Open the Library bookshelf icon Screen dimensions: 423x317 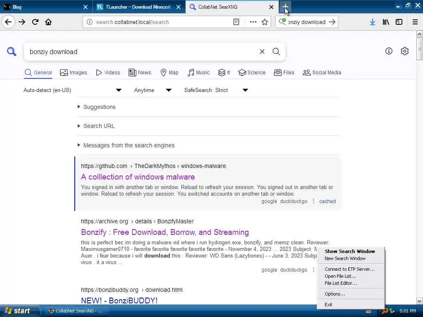tap(386, 22)
